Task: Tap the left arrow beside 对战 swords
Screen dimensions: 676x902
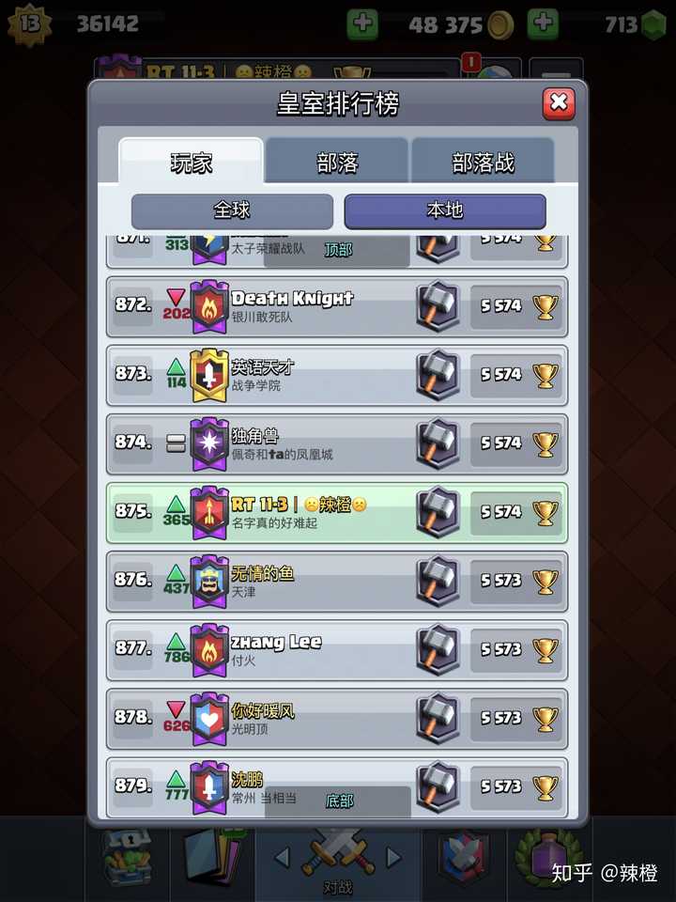Action: coord(283,858)
